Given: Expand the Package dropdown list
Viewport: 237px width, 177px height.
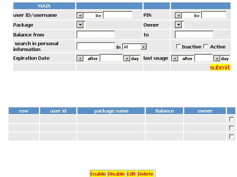Looking at the screenshot, I should (80, 25).
